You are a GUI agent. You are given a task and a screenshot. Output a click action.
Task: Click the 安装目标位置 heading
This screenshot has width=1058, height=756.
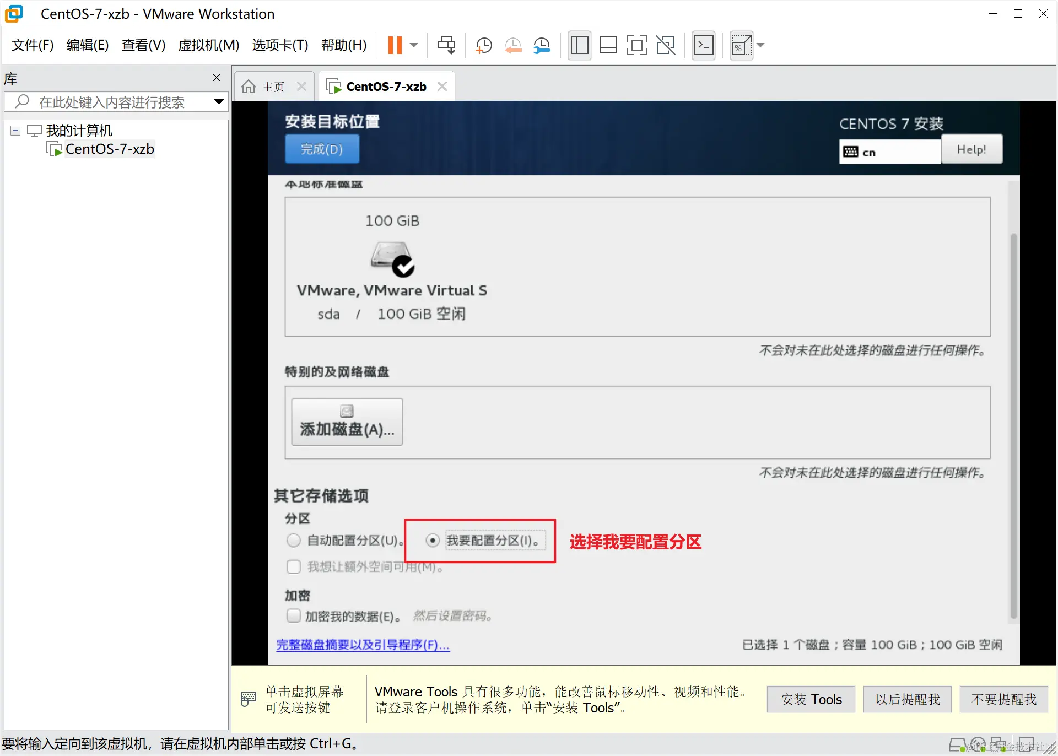tap(332, 121)
